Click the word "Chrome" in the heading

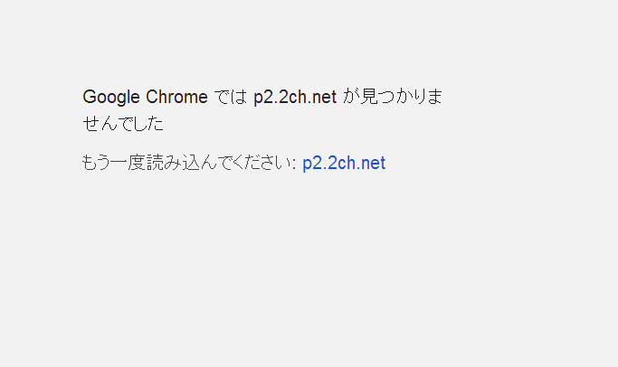click(x=176, y=98)
